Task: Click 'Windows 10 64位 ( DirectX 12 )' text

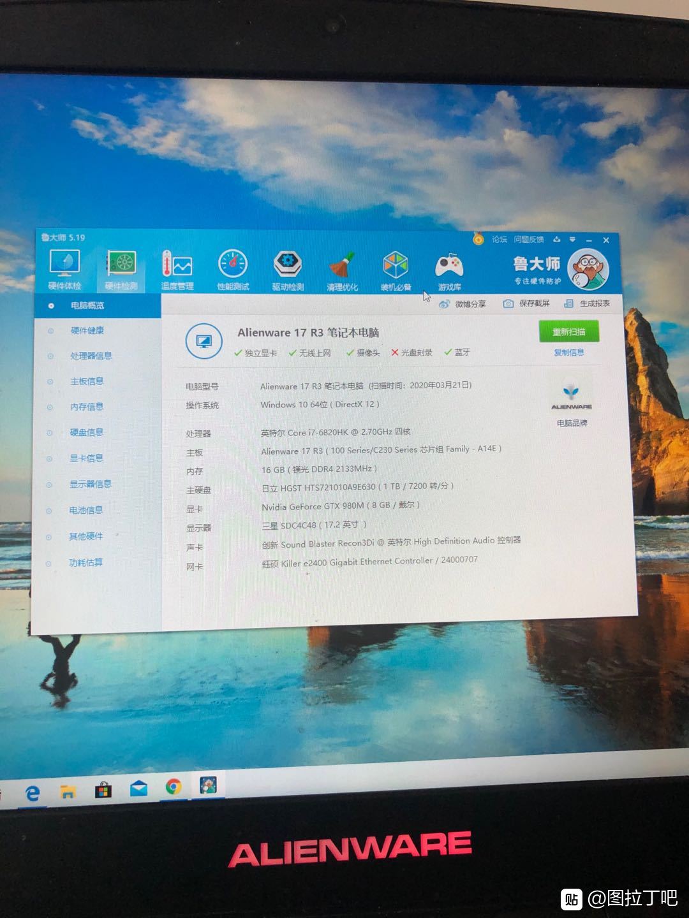Action: point(320,404)
